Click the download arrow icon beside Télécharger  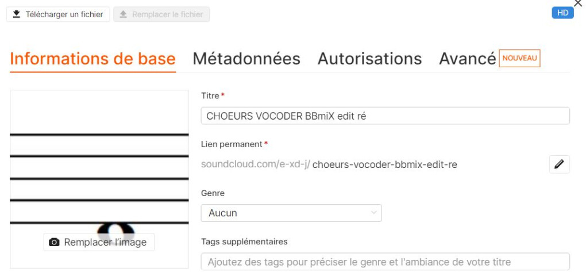pyautogui.click(x=17, y=14)
